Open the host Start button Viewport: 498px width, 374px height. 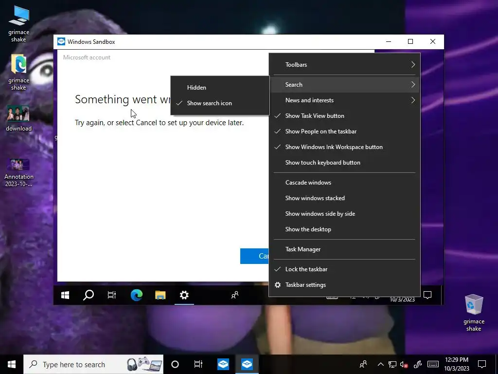pos(12,364)
